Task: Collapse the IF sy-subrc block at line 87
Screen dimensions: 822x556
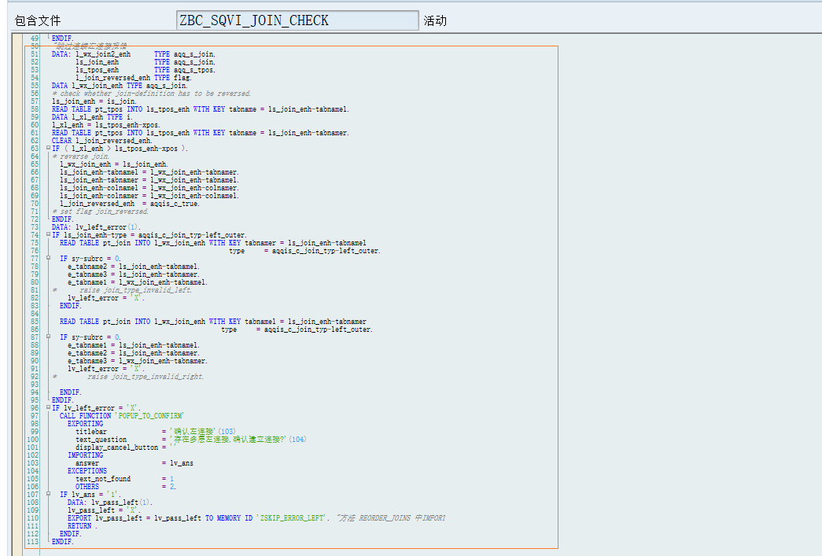Action: 49,337
